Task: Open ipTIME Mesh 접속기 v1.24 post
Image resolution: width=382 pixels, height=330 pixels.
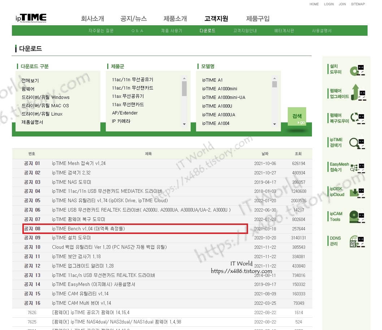Action: click(x=79, y=164)
